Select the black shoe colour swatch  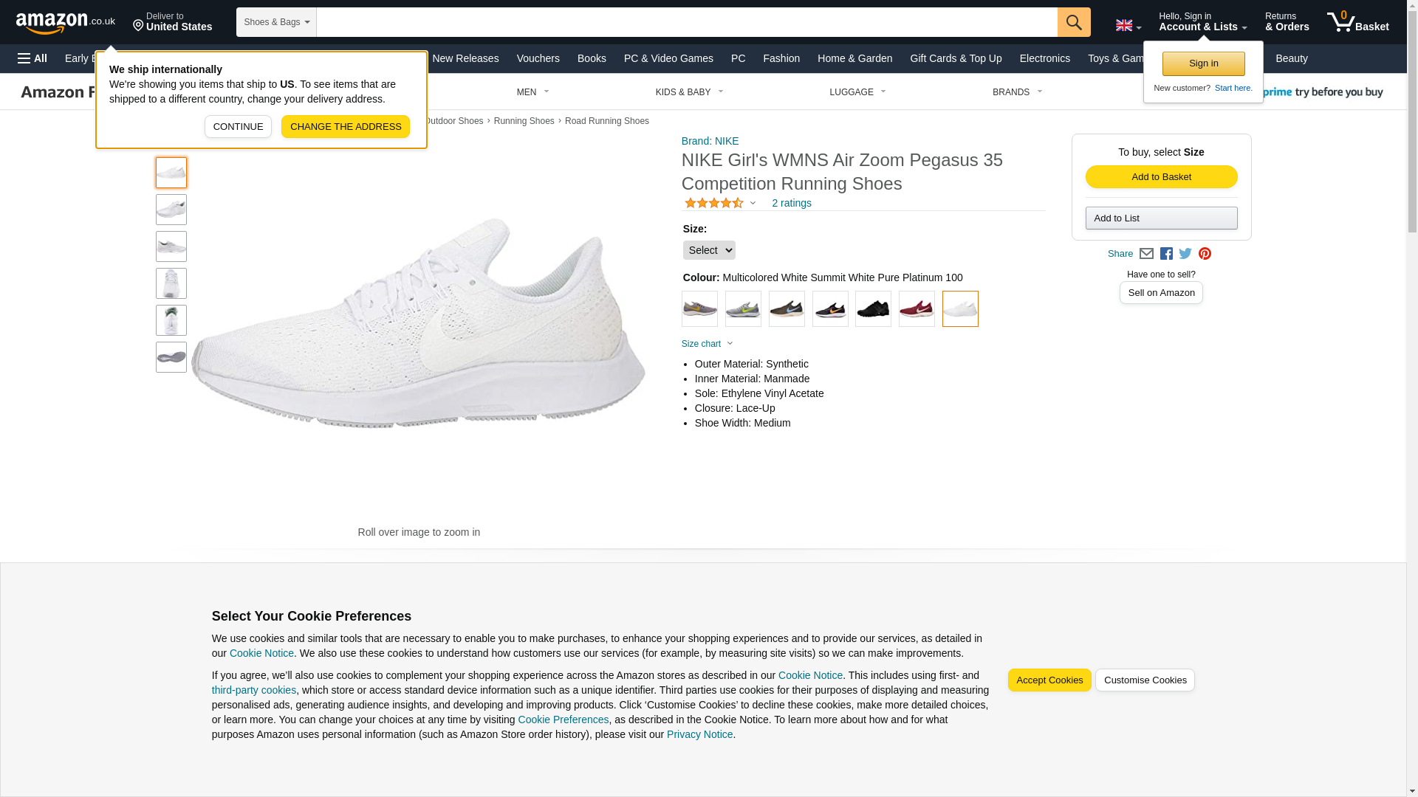pos(873,309)
